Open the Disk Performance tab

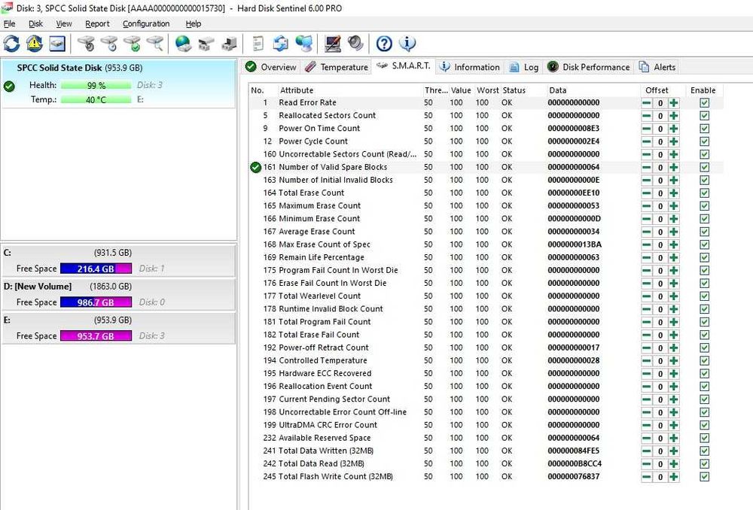[589, 67]
